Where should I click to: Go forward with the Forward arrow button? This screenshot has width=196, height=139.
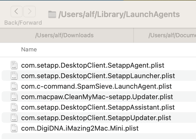(x=30, y=12)
